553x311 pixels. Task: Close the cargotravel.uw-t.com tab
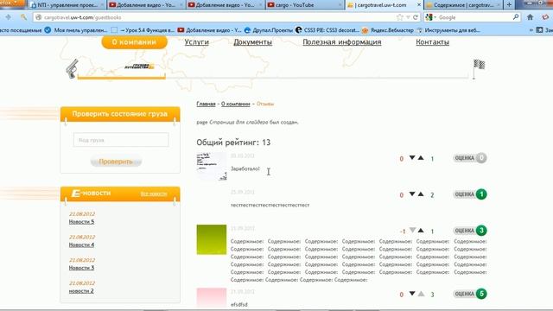pos(418,5)
